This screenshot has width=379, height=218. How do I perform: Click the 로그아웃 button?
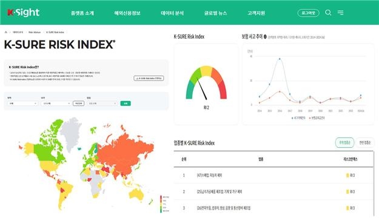tap(308, 13)
